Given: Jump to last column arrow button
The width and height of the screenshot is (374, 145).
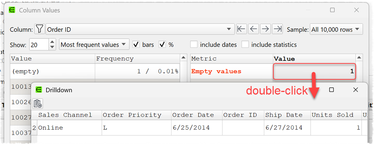Looking at the screenshot, I should pyautogui.click(x=277, y=29).
